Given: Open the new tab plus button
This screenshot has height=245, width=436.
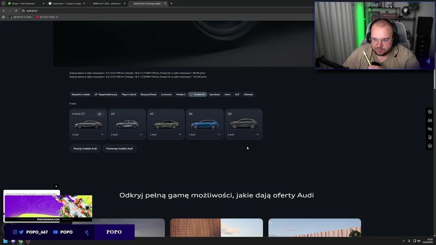Looking at the screenshot, I should point(171,3).
